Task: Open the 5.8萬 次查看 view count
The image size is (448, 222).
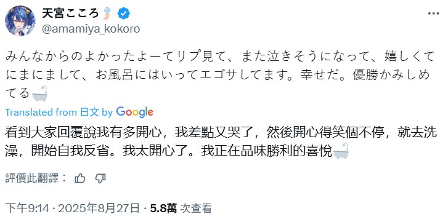Action: click(x=181, y=208)
